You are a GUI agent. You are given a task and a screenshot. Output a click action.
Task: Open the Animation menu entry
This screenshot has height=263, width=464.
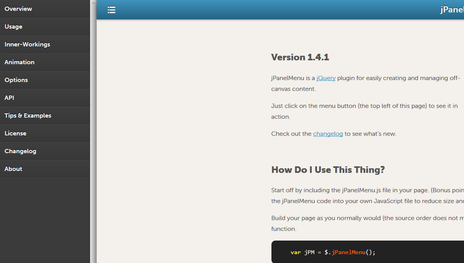pyautogui.click(x=19, y=62)
